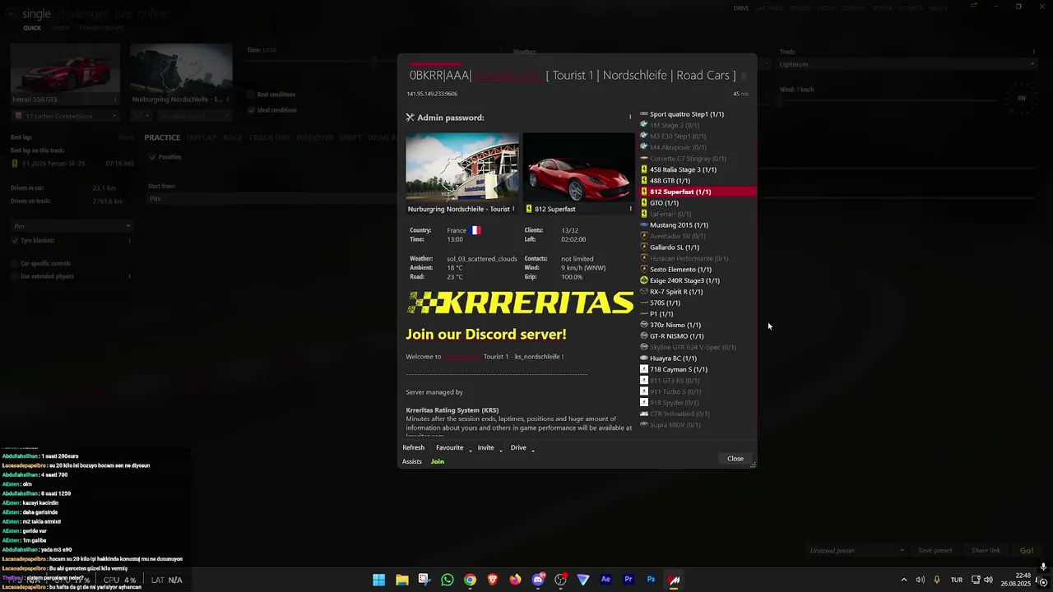Open the DRIVE menu at top
The image size is (1053, 592).
coord(741,8)
